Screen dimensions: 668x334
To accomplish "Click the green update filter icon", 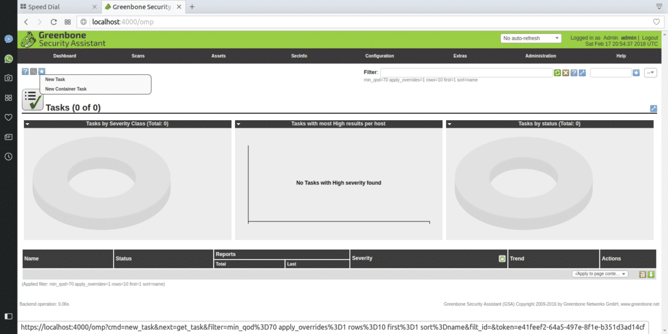I will click(557, 73).
